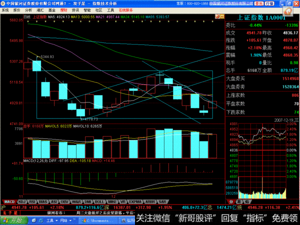Open the 理财 menu
Image resolution: width=300 pixels, height=225 pixels.
tap(63, 10)
